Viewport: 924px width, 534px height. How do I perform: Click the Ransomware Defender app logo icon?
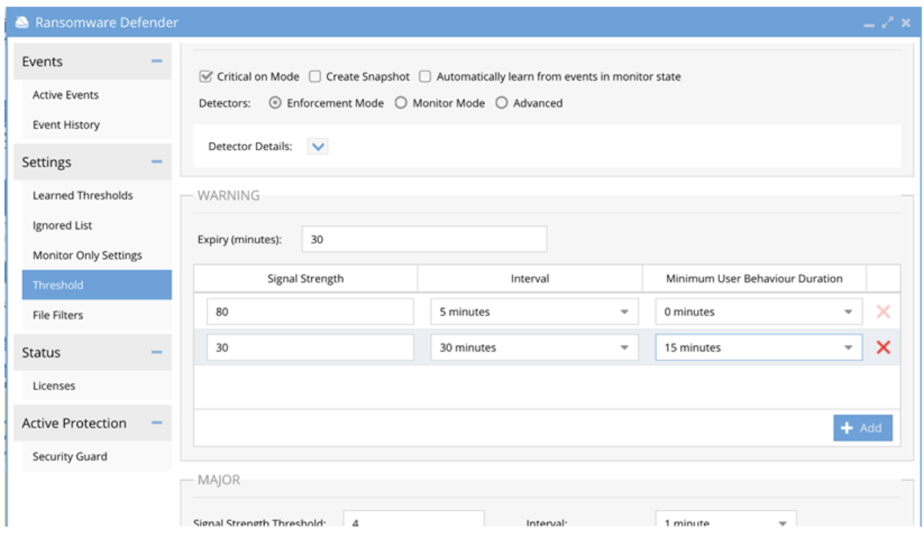22,22
